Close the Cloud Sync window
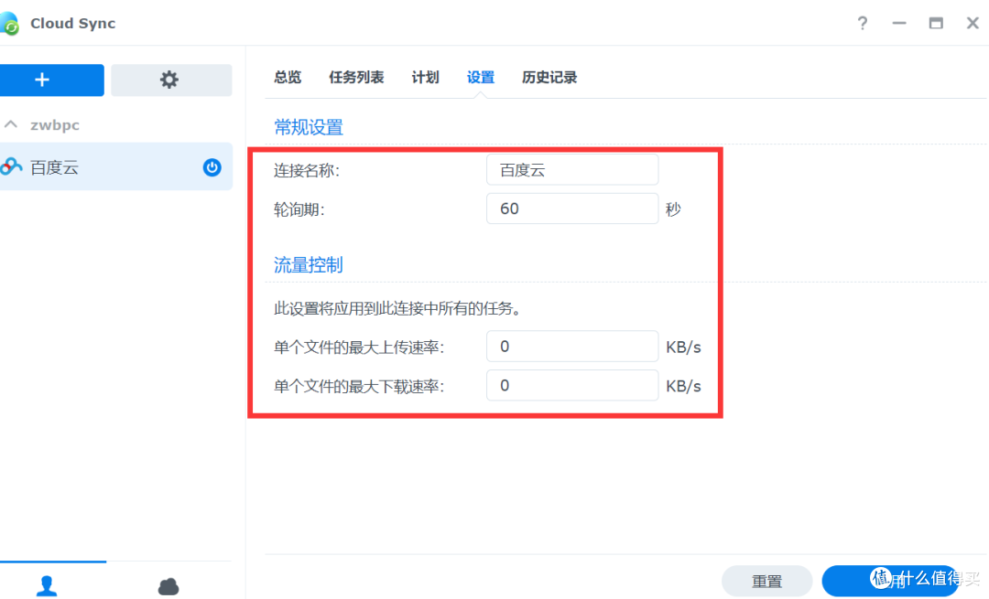The height and width of the screenshot is (599, 989). click(x=973, y=23)
